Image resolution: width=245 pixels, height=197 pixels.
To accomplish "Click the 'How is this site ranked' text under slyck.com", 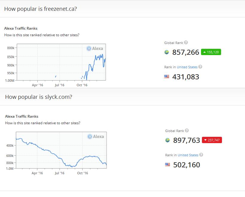I will [x=43, y=123].
